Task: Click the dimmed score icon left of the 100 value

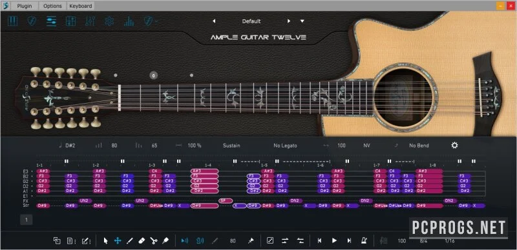Action: point(384,241)
